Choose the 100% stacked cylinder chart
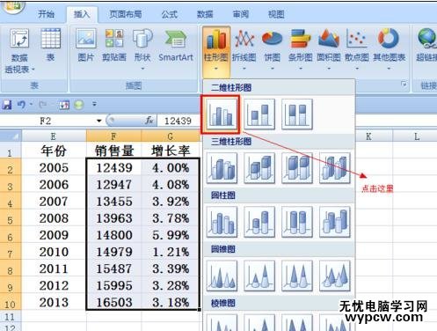The width and height of the screenshot is (437, 331). point(297,222)
